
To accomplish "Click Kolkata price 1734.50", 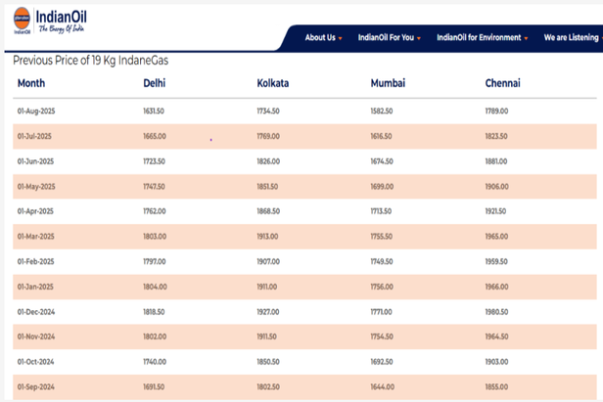I will (268, 112).
